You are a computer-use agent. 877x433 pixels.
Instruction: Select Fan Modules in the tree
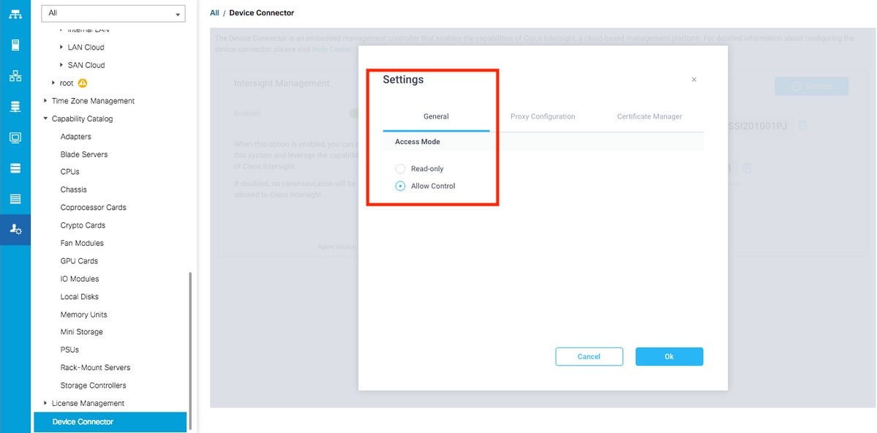pos(82,243)
